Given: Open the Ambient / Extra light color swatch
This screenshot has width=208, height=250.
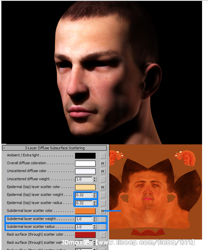Looking at the screenshot, I should pyautogui.click(x=85, y=156).
